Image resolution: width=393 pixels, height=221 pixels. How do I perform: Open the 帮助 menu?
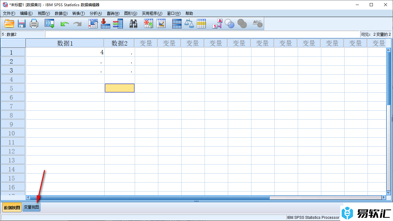coord(189,13)
